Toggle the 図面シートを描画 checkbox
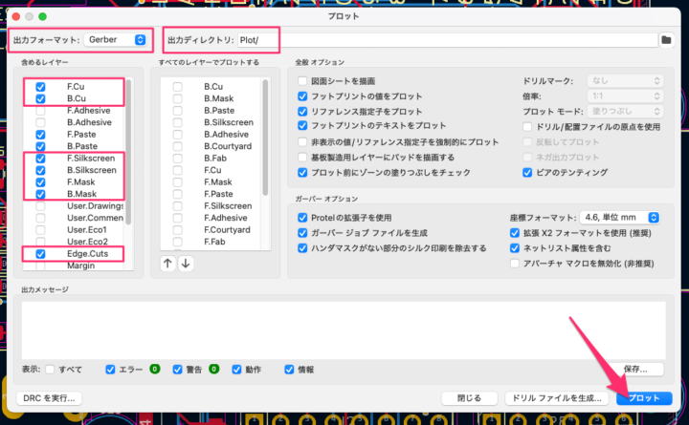The image size is (689, 425). pos(302,81)
